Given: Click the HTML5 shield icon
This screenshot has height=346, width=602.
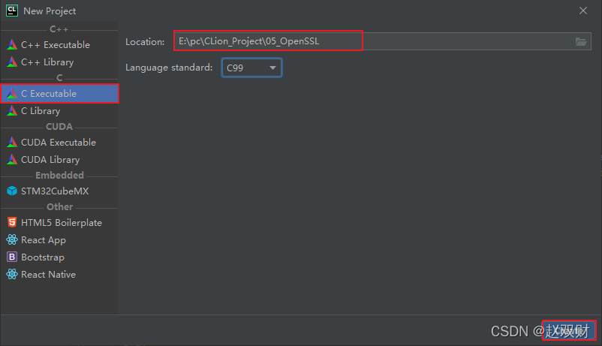Looking at the screenshot, I should coord(12,222).
